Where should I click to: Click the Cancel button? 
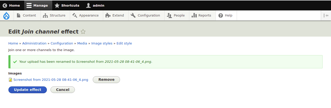tap(62, 90)
